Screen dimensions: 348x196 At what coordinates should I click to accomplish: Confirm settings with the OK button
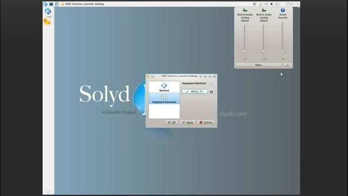pyautogui.click(x=172, y=122)
